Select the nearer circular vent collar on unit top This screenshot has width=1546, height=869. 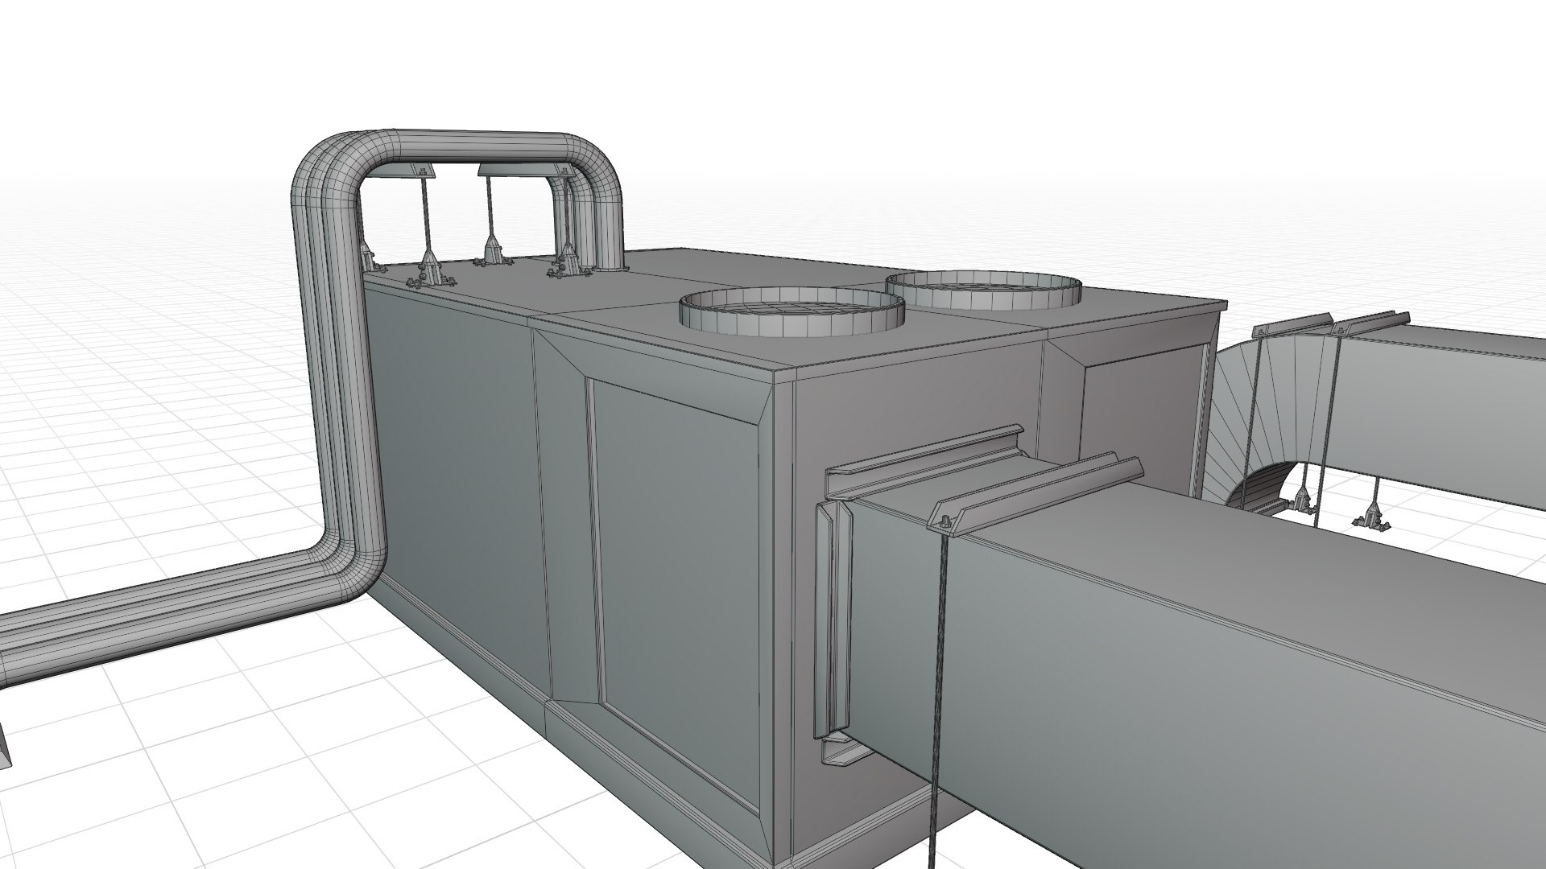(x=792, y=311)
